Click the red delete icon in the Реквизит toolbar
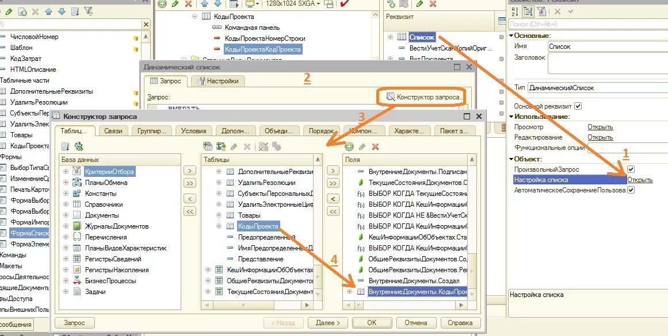Screen dimensions: 668x336 click(433, 4)
